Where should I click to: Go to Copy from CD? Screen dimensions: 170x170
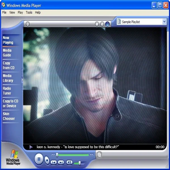(x=11, y=65)
